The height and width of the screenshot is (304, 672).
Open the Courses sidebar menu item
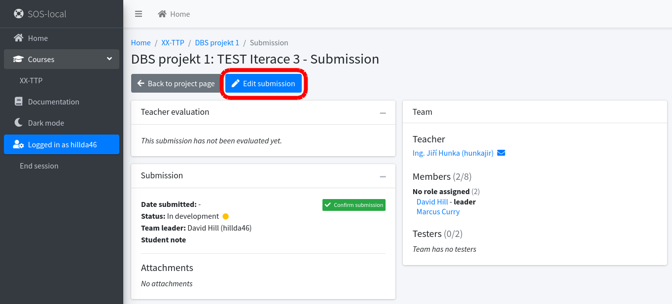click(62, 59)
